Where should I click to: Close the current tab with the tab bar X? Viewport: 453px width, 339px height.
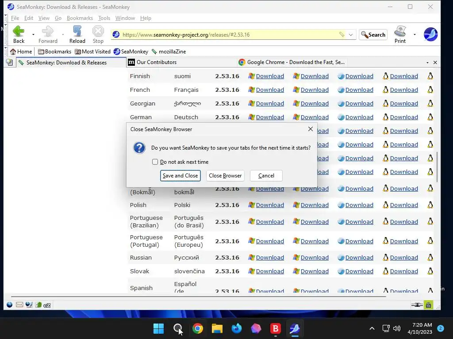pos(435,63)
